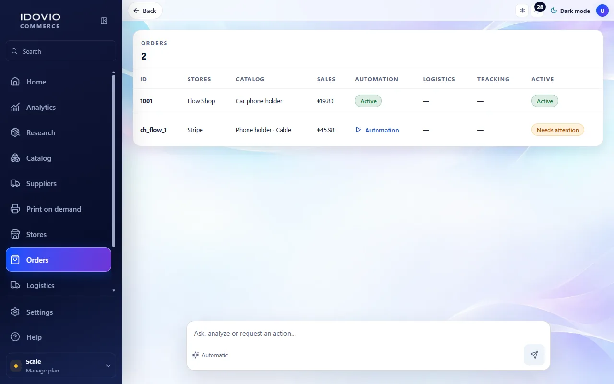Open the Orders menu item
Image resolution: width=614 pixels, height=384 pixels.
pos(59,260)
